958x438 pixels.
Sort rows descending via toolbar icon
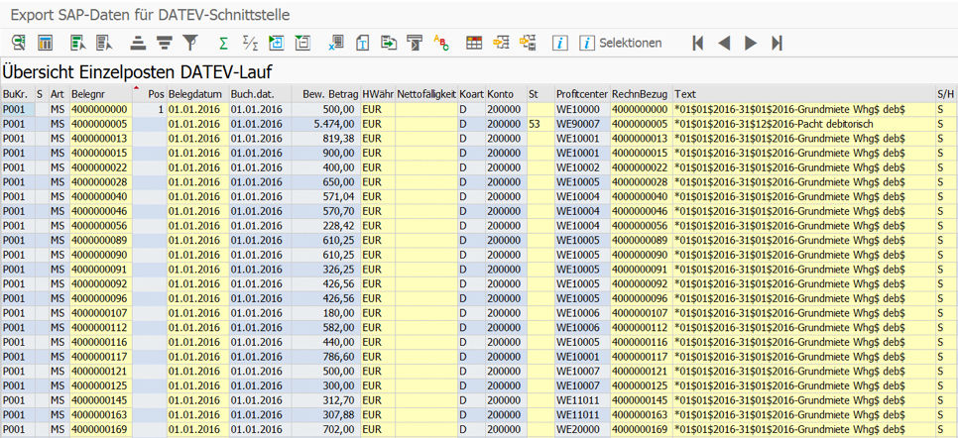coord(164,43)
